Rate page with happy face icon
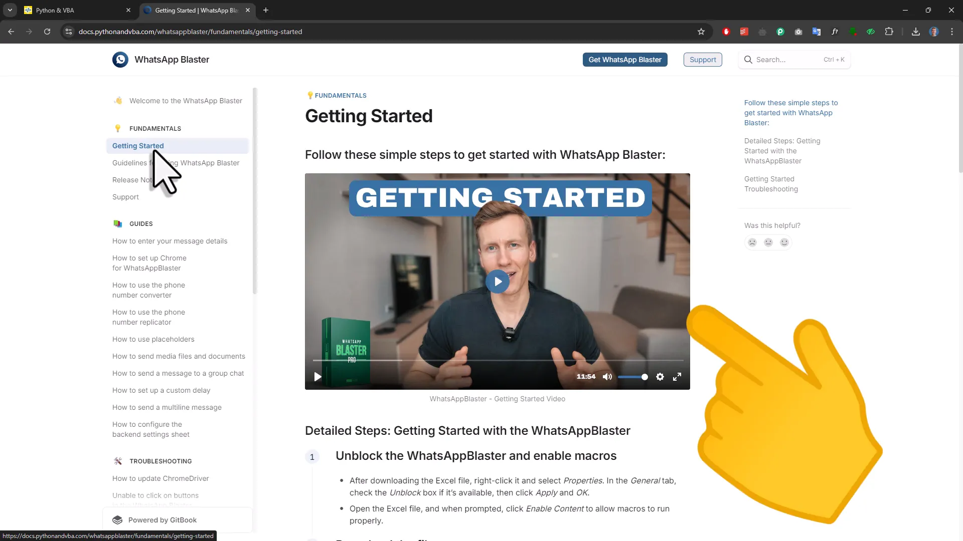This screenshot has width=963, height=541. click(784, 242)
